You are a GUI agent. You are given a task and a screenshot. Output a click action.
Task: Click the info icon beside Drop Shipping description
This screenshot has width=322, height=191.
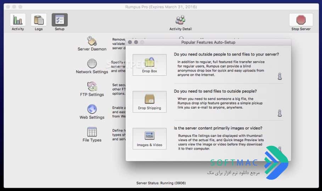pyautogui.click(x=280, y=113)
